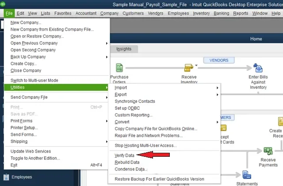This screenshot has width=283, height=186.
Task: Select Synchronize Contacts
Action: 164,101
